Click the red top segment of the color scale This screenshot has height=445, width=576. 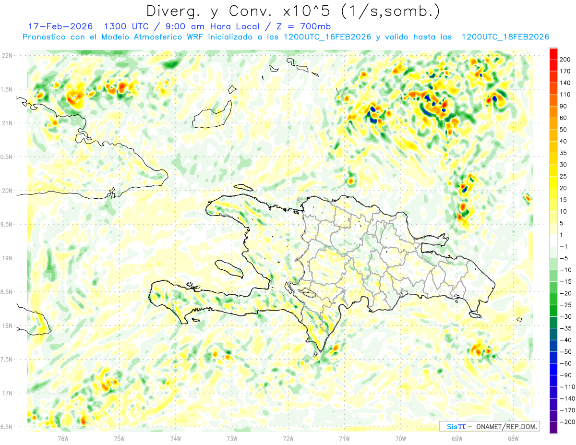tap(553, 54)
